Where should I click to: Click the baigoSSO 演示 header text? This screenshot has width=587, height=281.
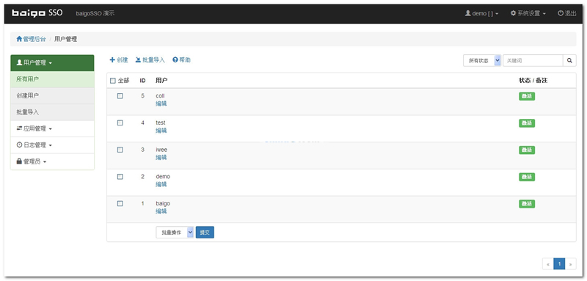95,13
